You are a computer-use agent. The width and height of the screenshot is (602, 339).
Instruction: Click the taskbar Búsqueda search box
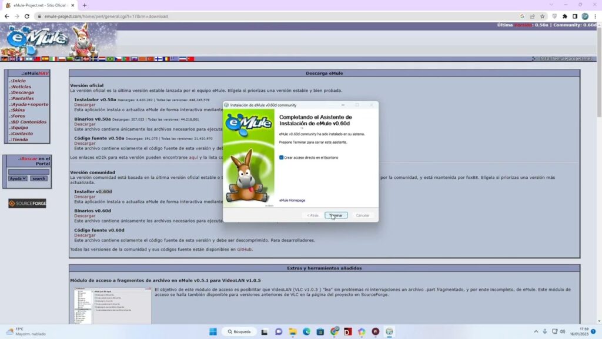point(239,331)
